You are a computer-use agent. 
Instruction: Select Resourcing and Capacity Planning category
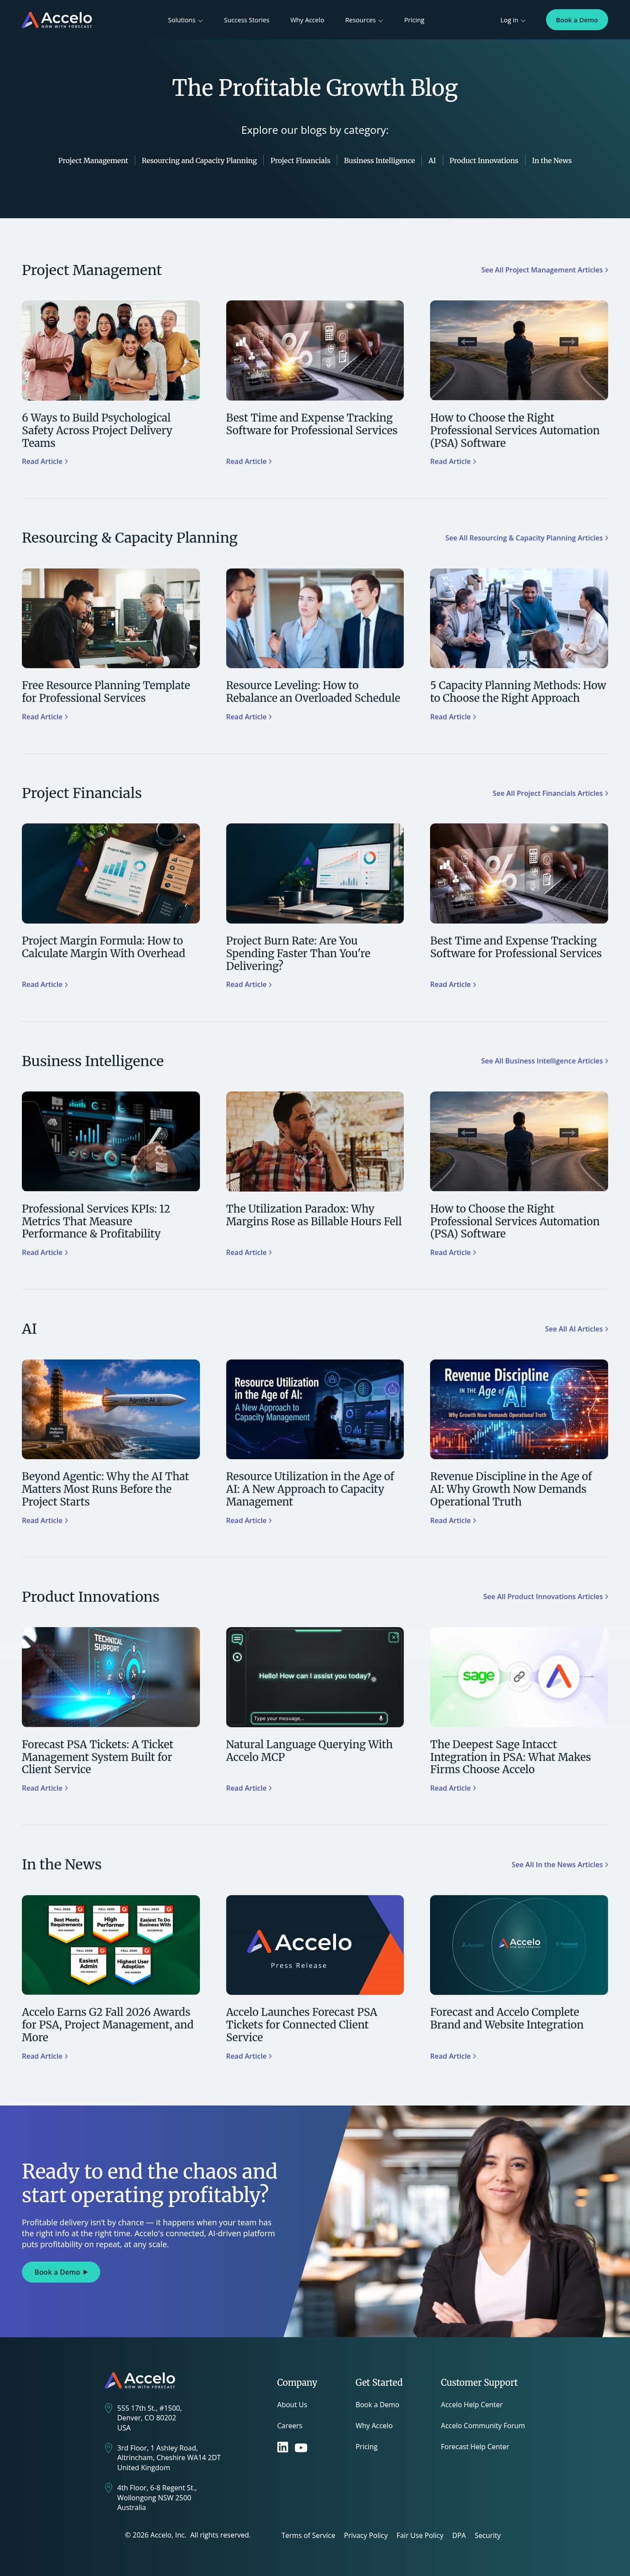(199, 160)
